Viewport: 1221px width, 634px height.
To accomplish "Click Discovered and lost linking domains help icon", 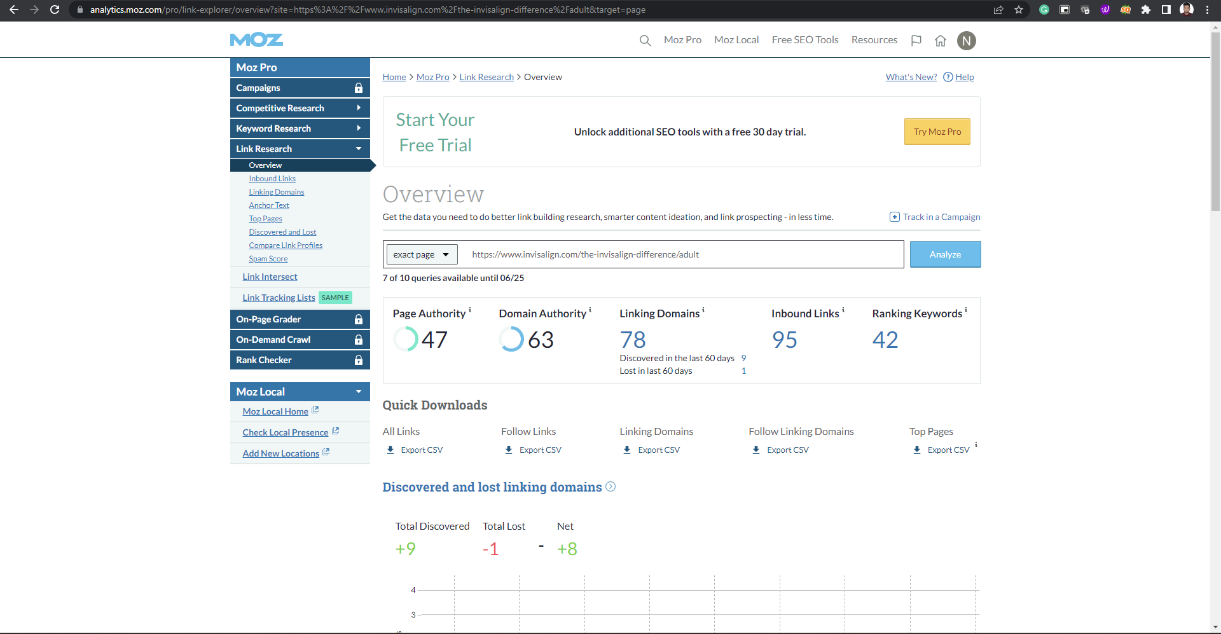I will [610, 486].
